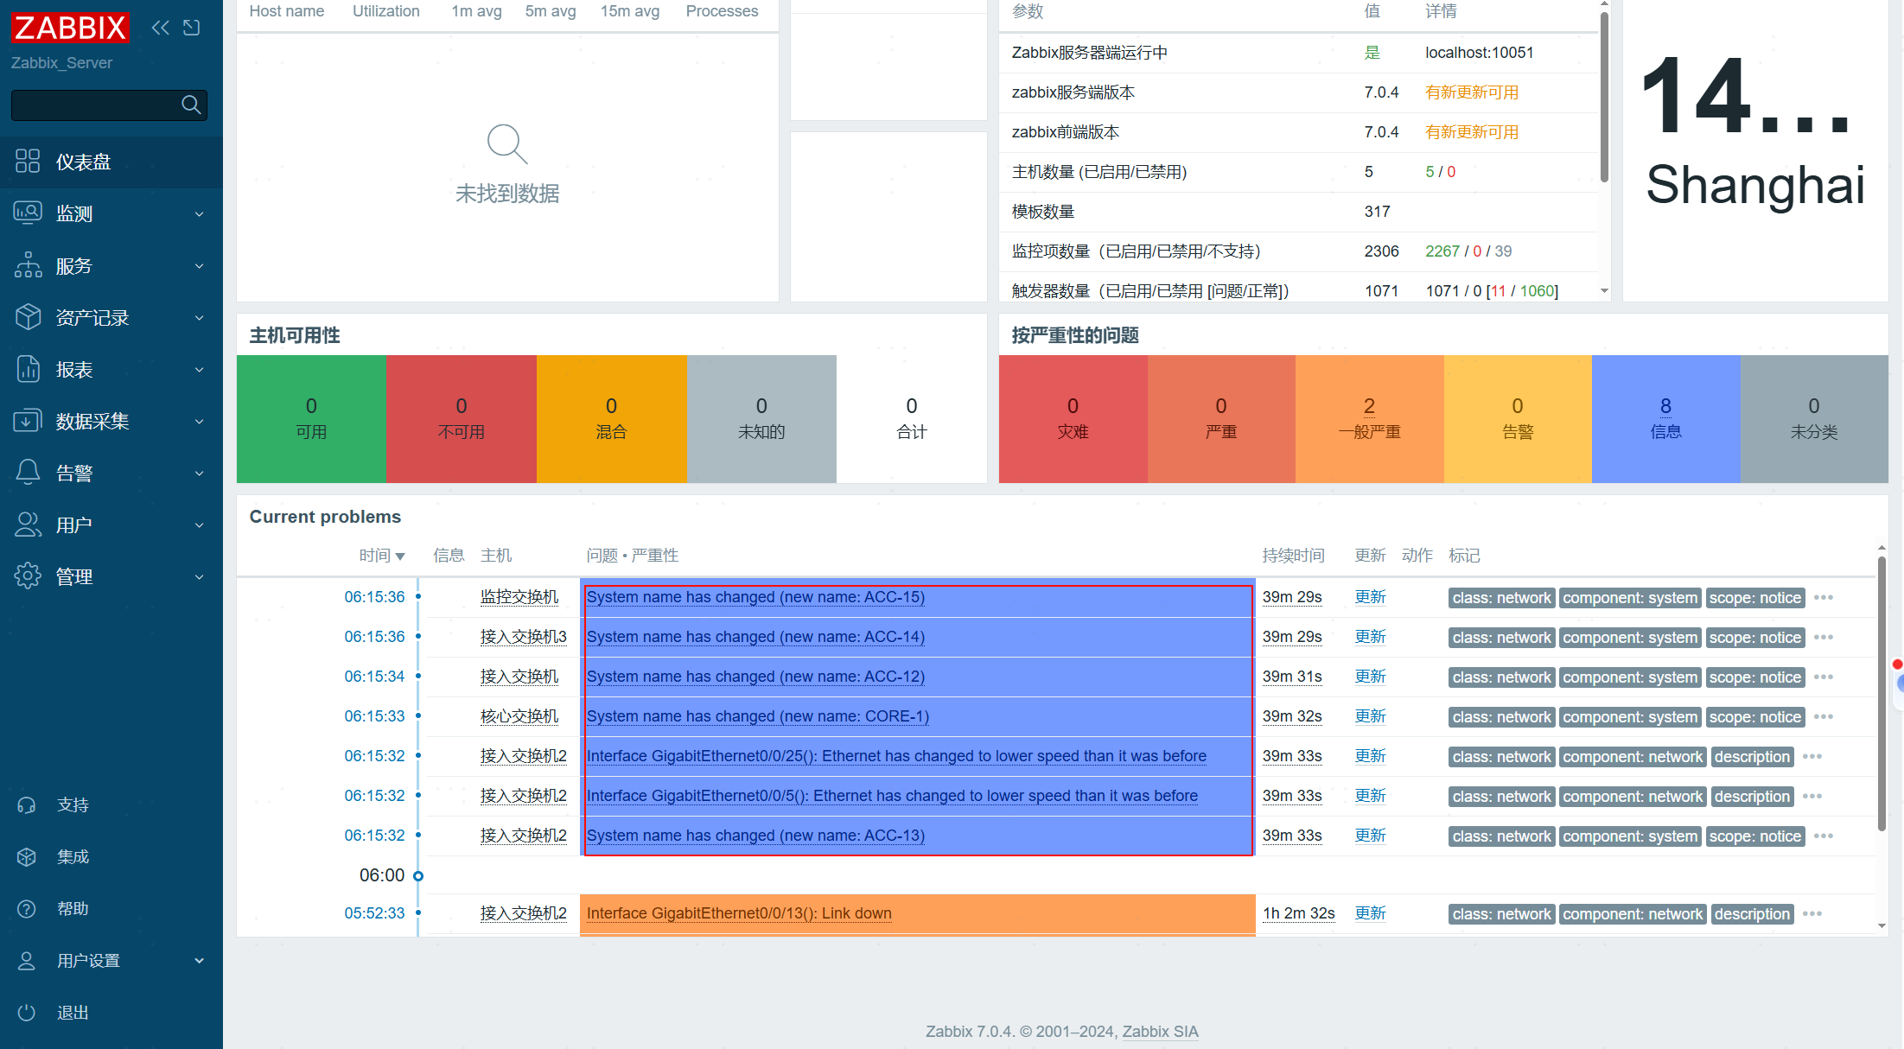Screen dimensions: 1904x1049
Task: Expand the 监测 menu chevron
Action: pos(200,214)
